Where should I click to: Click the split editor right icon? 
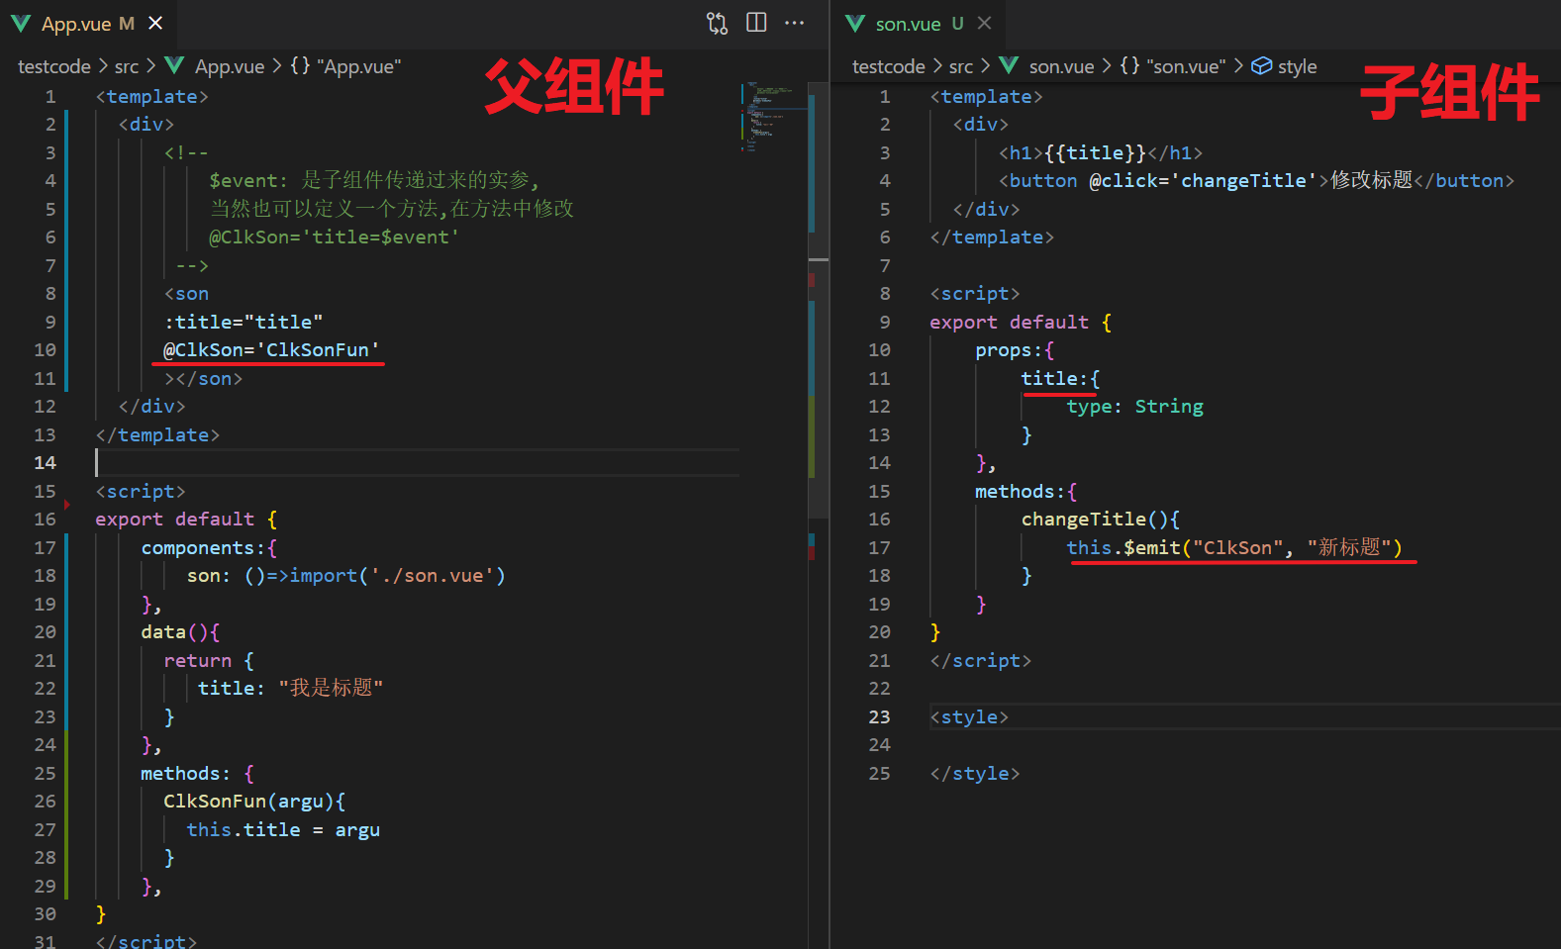[756, 23]
